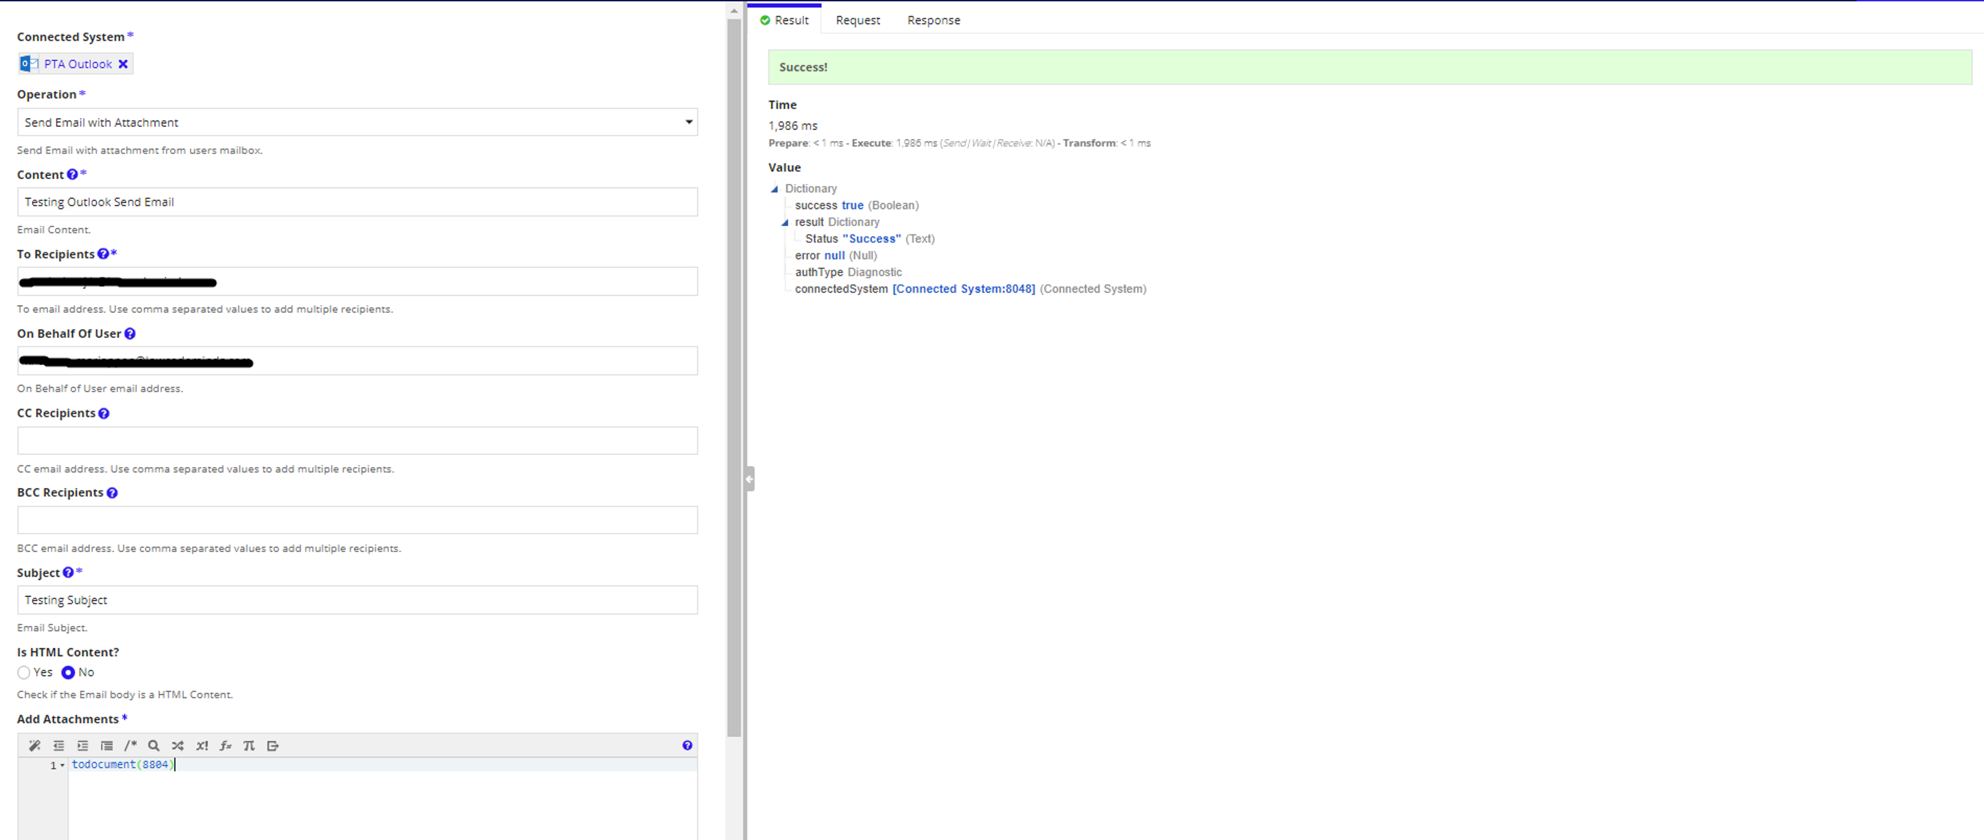Click the outdent icon in expression toolbar
1984x840 pixels.
pyautogui.click(x=58, y=746)
